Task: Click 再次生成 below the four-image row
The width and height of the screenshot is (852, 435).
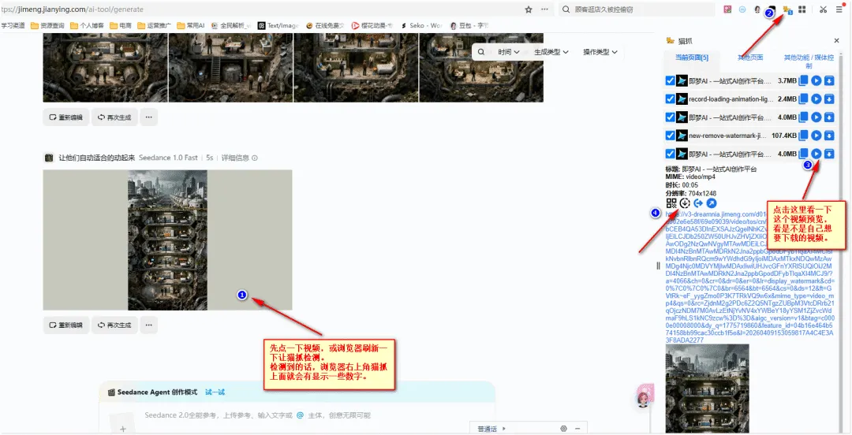Action: (x=114, y=117)
